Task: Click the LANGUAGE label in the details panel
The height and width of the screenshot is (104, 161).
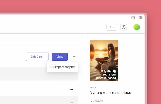Action: (96, 101)
